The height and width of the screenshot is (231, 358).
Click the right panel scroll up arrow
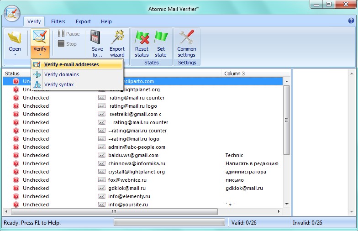[x=352, y=73]
